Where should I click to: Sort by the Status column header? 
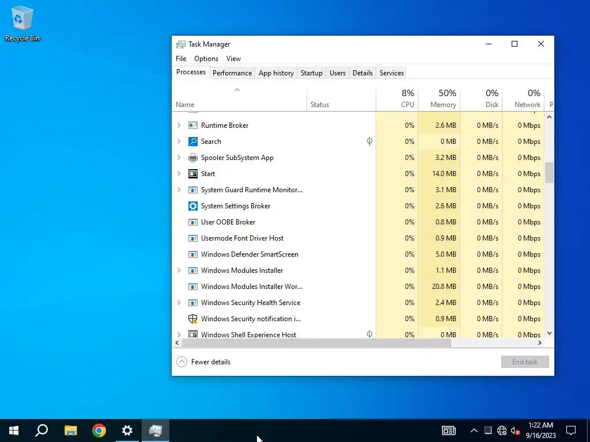[x=341, y=99]
